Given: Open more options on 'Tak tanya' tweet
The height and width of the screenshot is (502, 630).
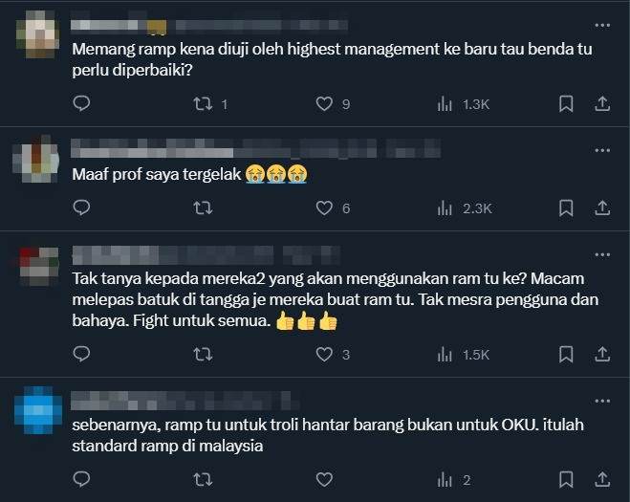Looking at the screenshot, I should 602,254.
